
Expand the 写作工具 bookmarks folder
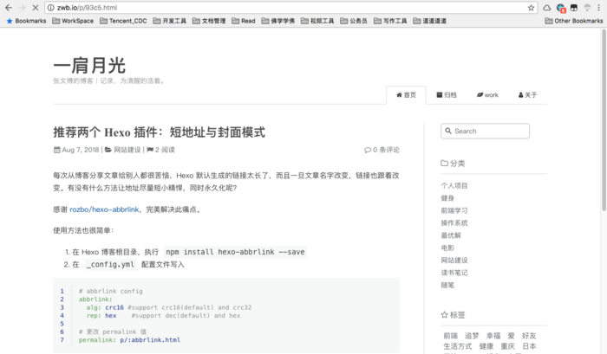(x=390, y=21)
